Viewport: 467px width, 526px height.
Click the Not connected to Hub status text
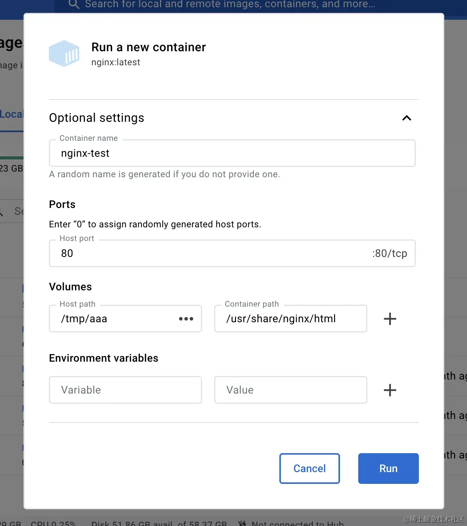point(298,523)
